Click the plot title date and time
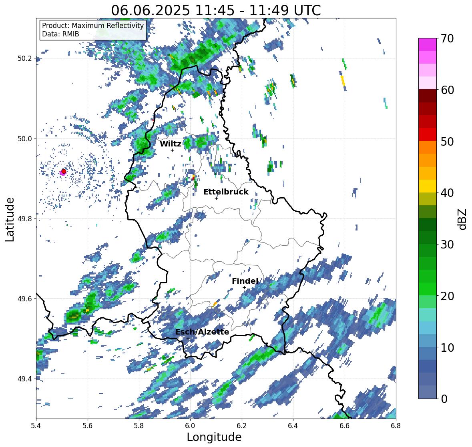 [x=216, y=10]
